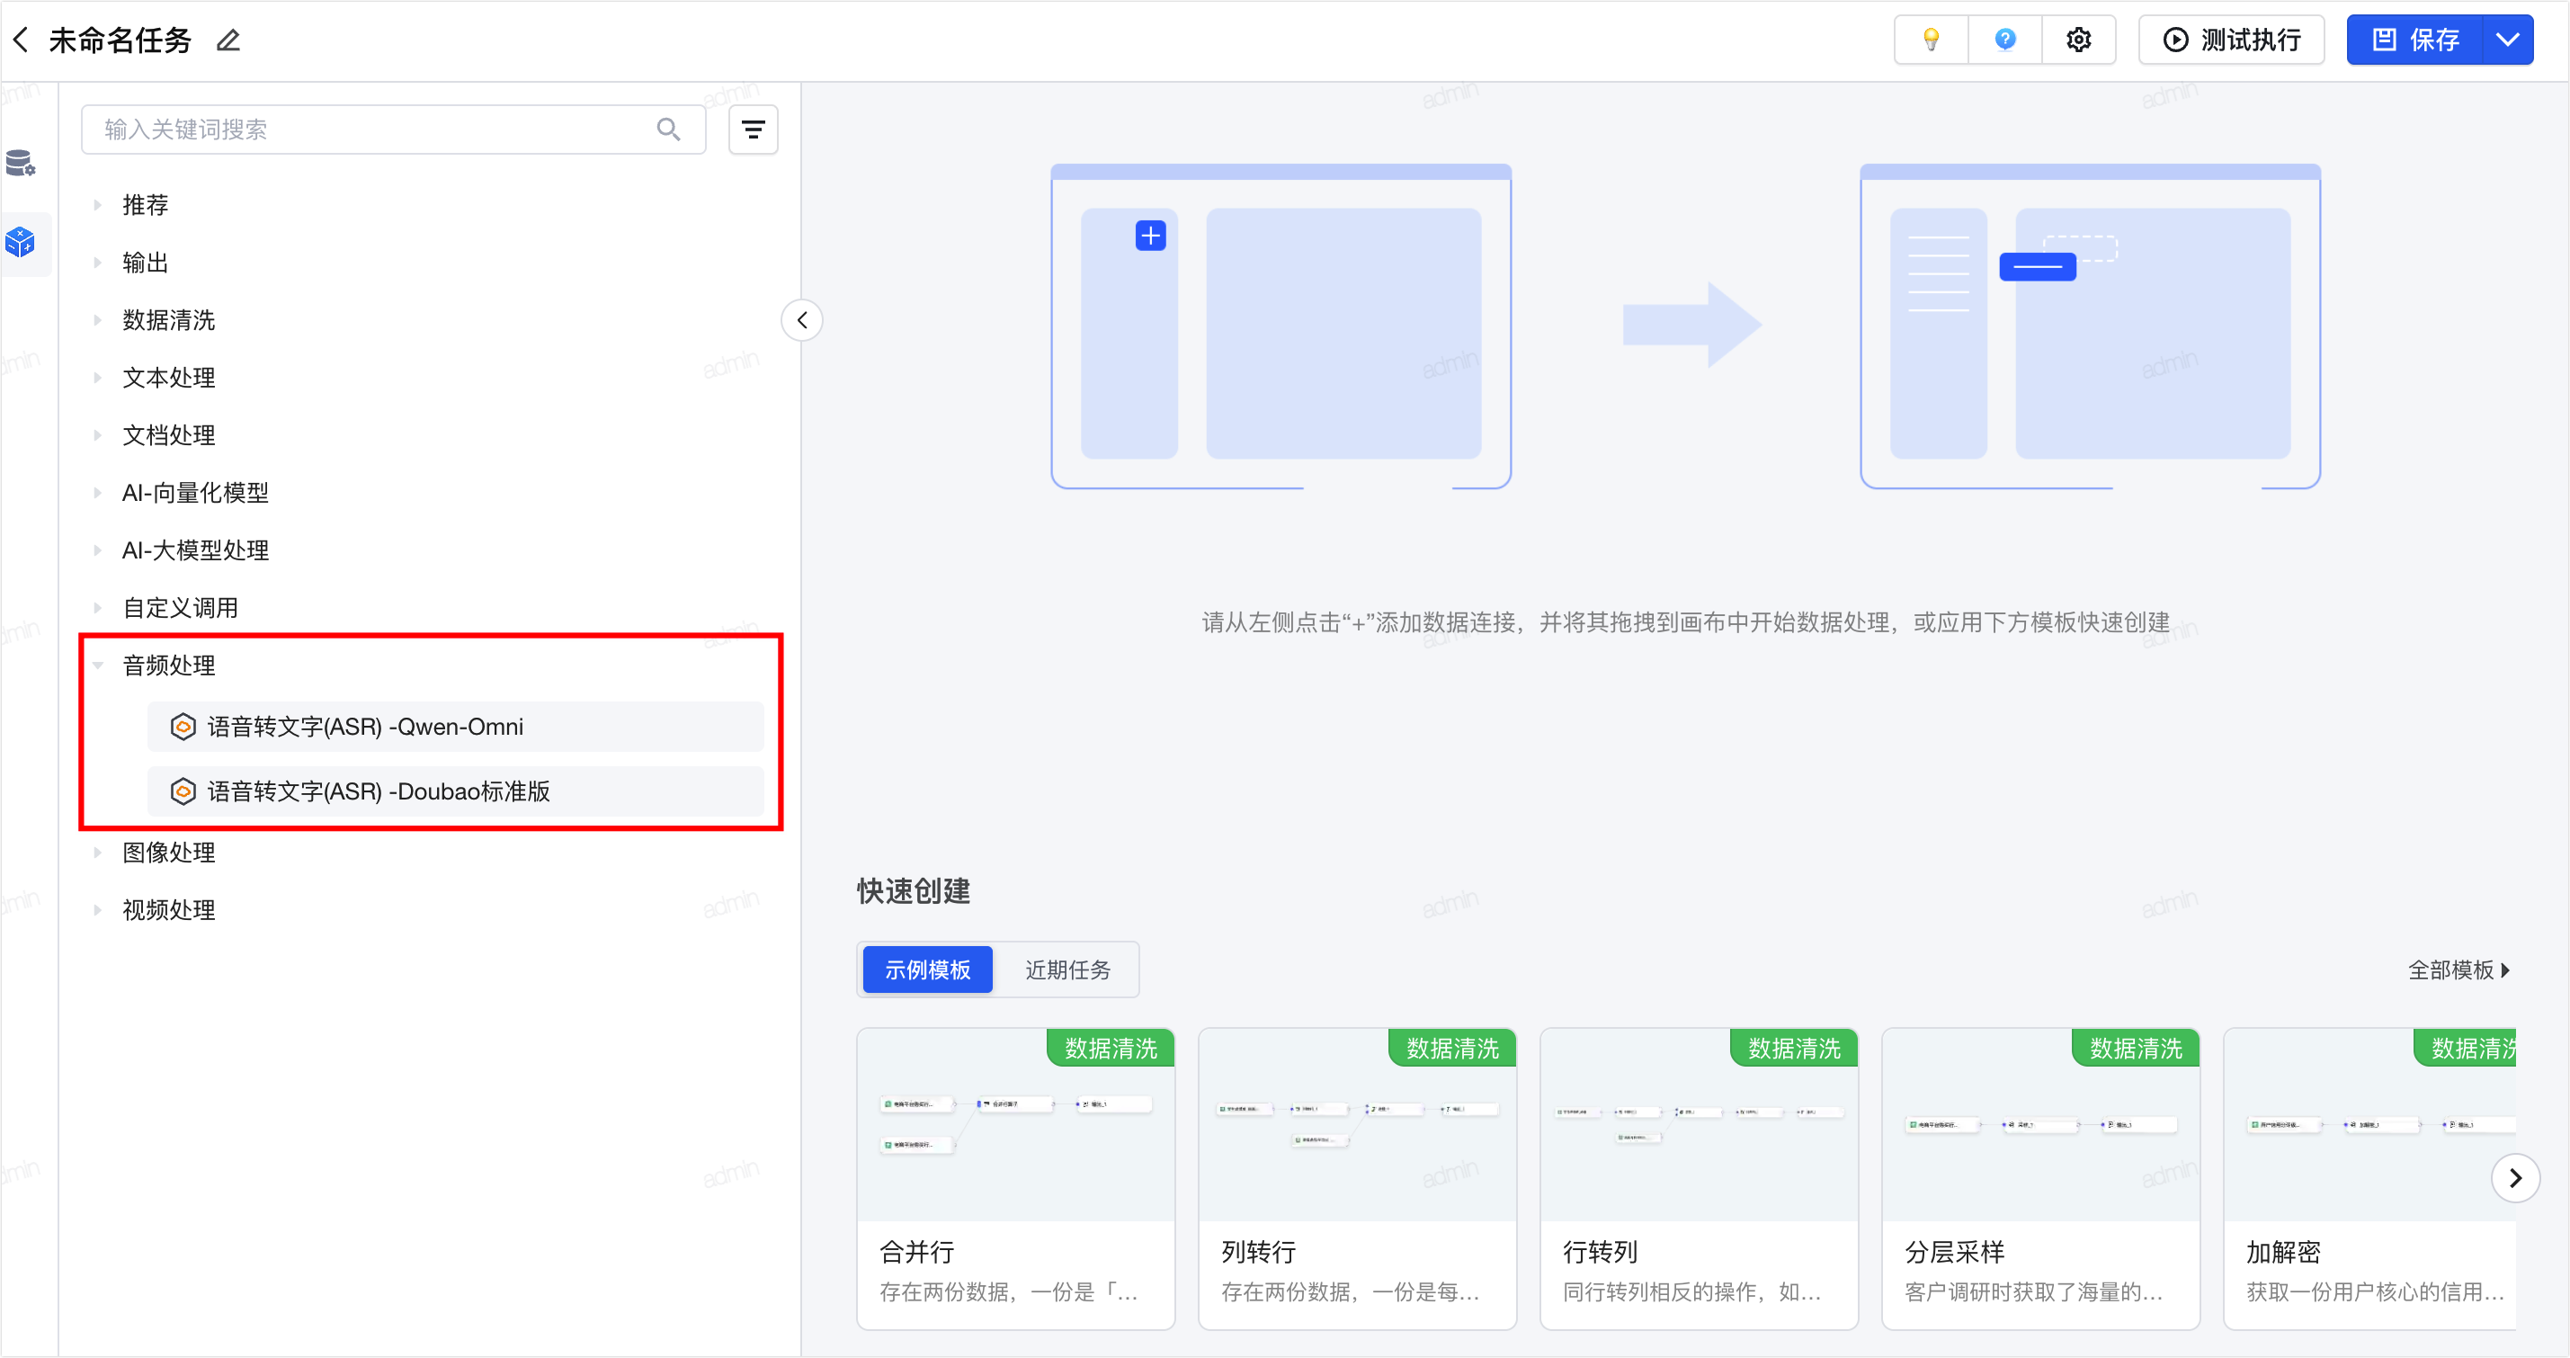Click the 加解密 template title
The image size is (2570, 1358).
tap(2284, 1252)
